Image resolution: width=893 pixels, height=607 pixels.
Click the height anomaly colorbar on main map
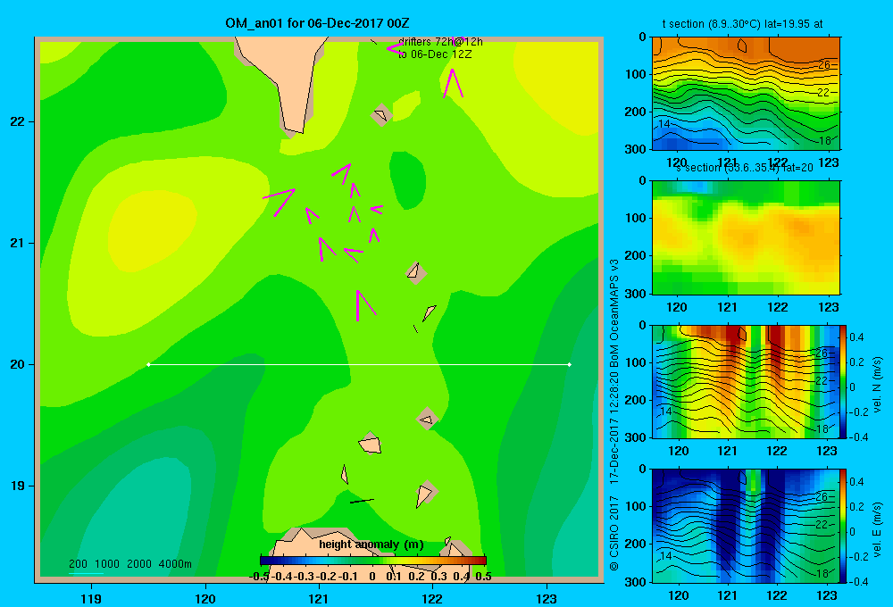(373, 561)
